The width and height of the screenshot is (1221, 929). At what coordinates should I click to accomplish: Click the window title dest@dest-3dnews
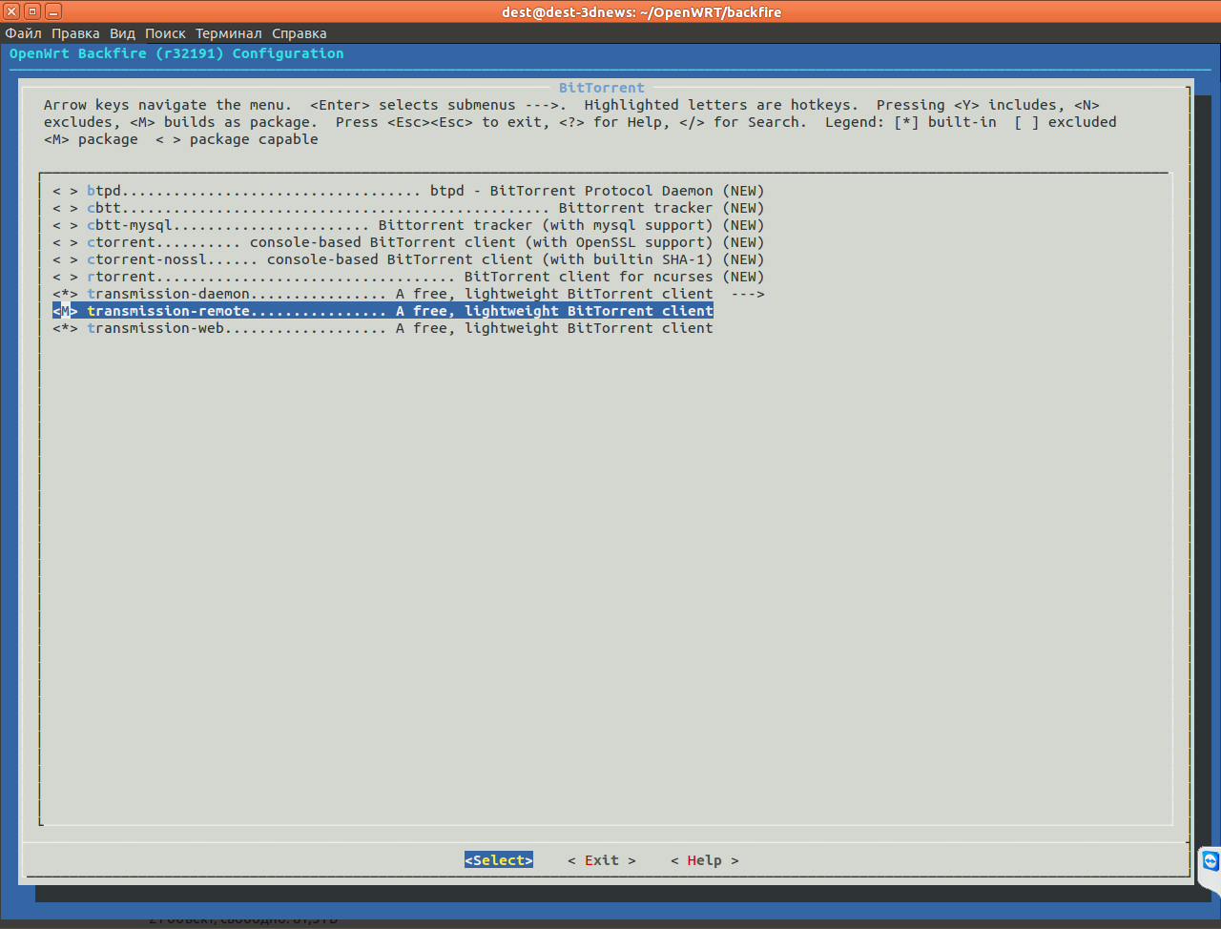point(641,11)
